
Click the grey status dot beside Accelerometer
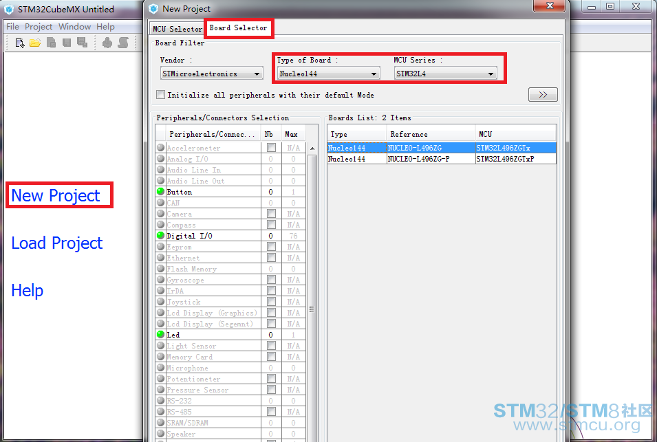[x=160, y=148]
